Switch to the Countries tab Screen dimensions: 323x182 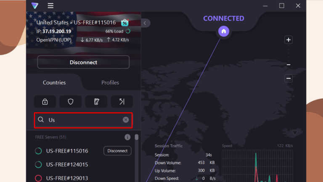[x=54, y=82]
